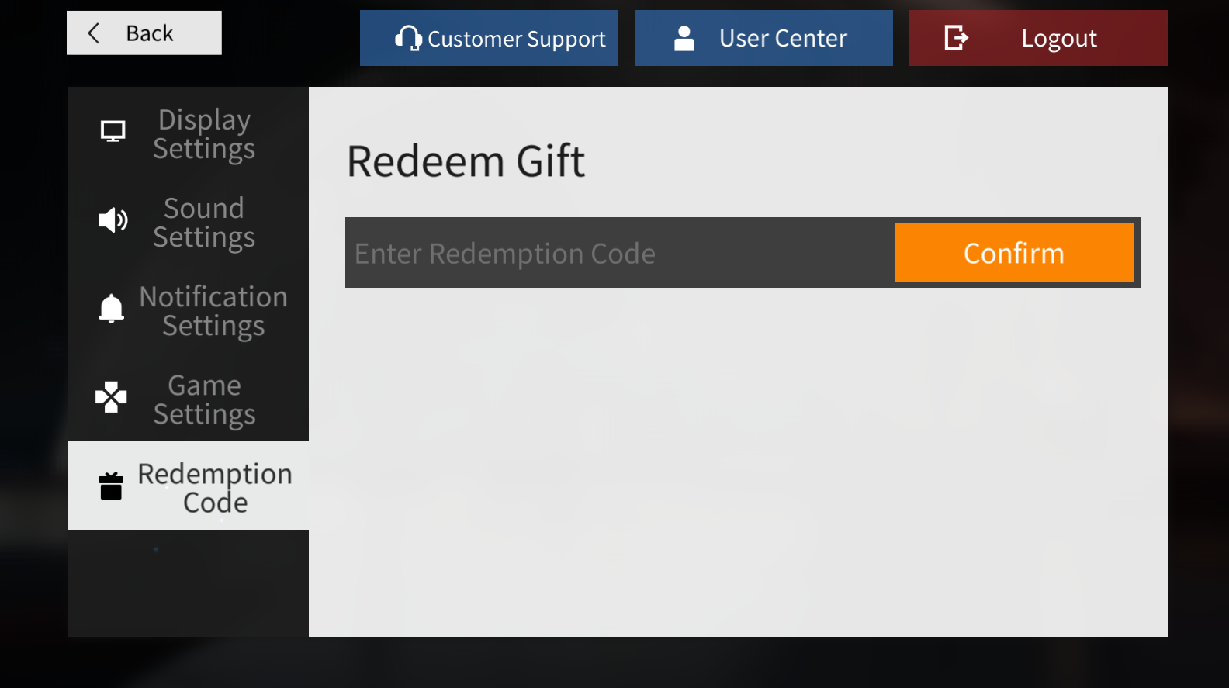Click the speaker icon for Sound Settings
This screenshot has height=688, width=1229.
pos(113,220)
